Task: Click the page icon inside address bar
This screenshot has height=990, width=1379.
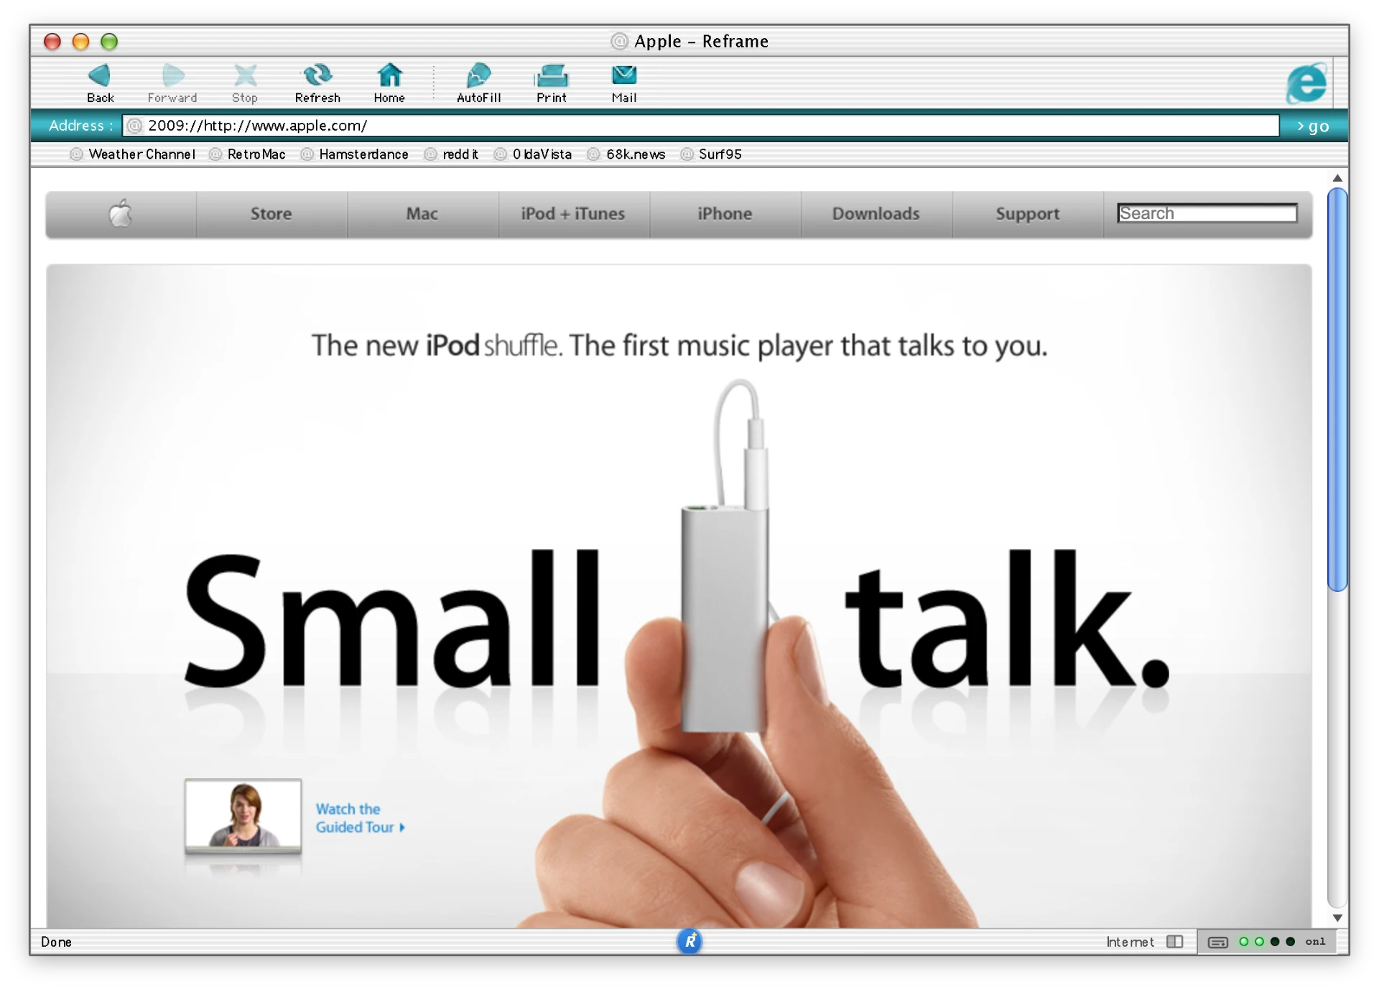Action: pos(134,126)
